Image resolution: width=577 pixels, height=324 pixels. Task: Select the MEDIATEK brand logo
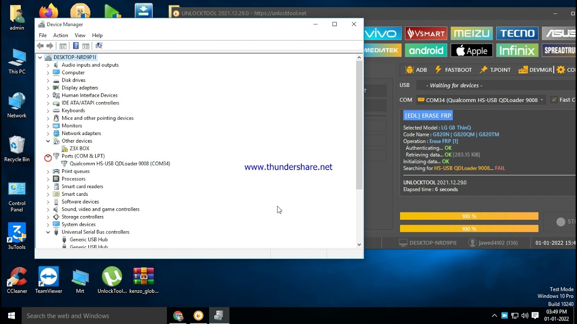point(382,50)
